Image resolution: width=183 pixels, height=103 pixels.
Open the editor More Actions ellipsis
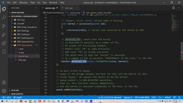179,8
